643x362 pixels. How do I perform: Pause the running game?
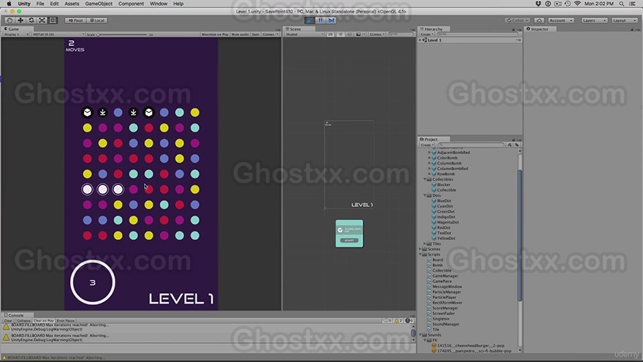coord(321,20)
